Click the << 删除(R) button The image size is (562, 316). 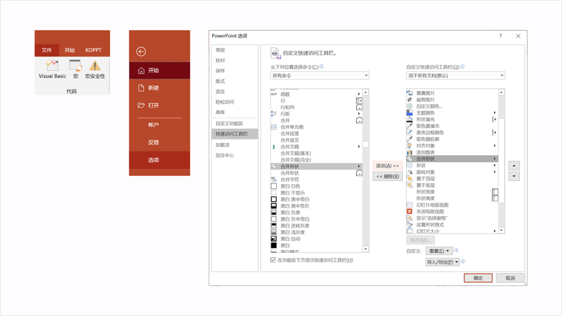(388, 177)
